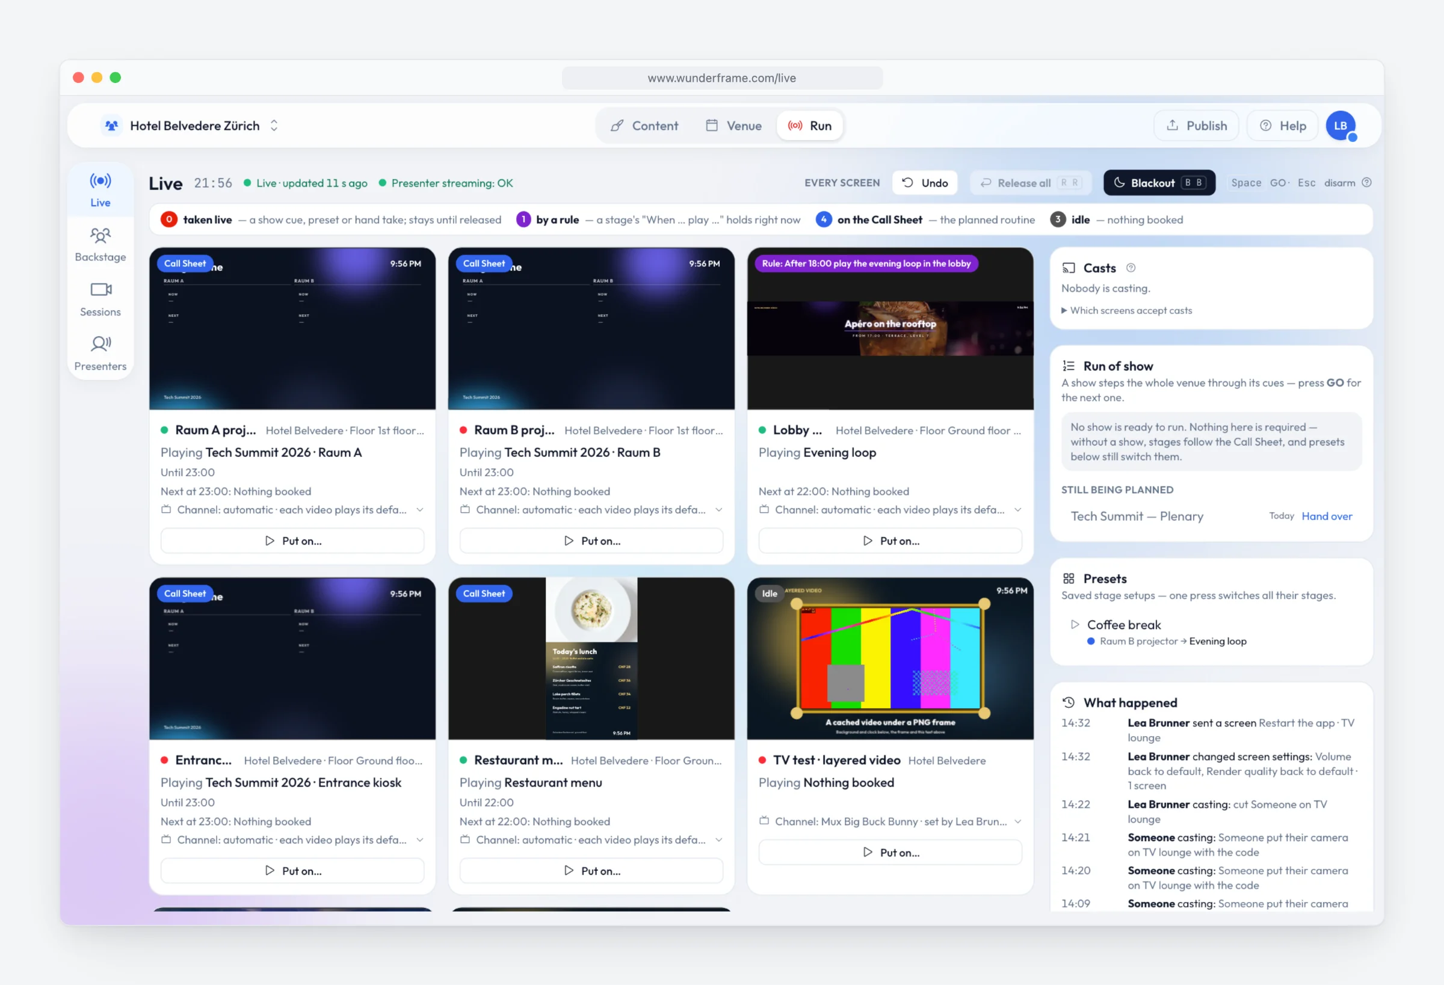Click Put on for Raum A projector
This screenshot has width=1444, height=985.
pos(292,541)
